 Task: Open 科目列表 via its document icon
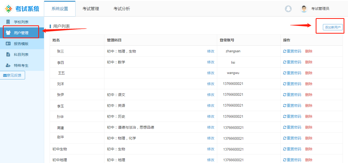pos(9,54)
